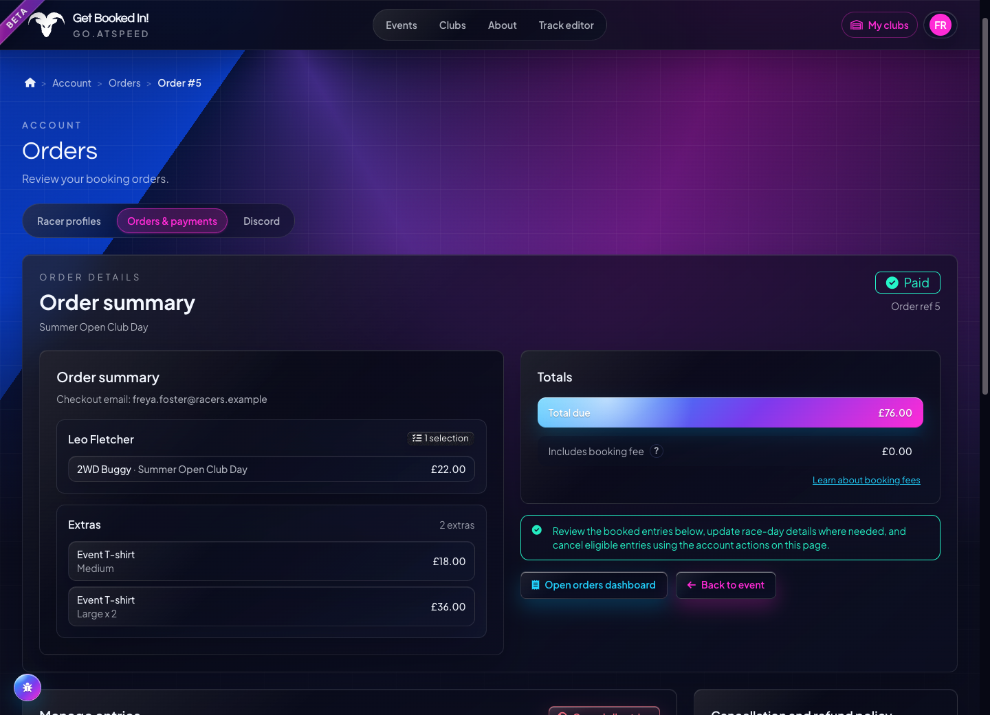Screen dimensions: 990x715
Task: Click the Order ref 5 text
Action: (916, 307)
